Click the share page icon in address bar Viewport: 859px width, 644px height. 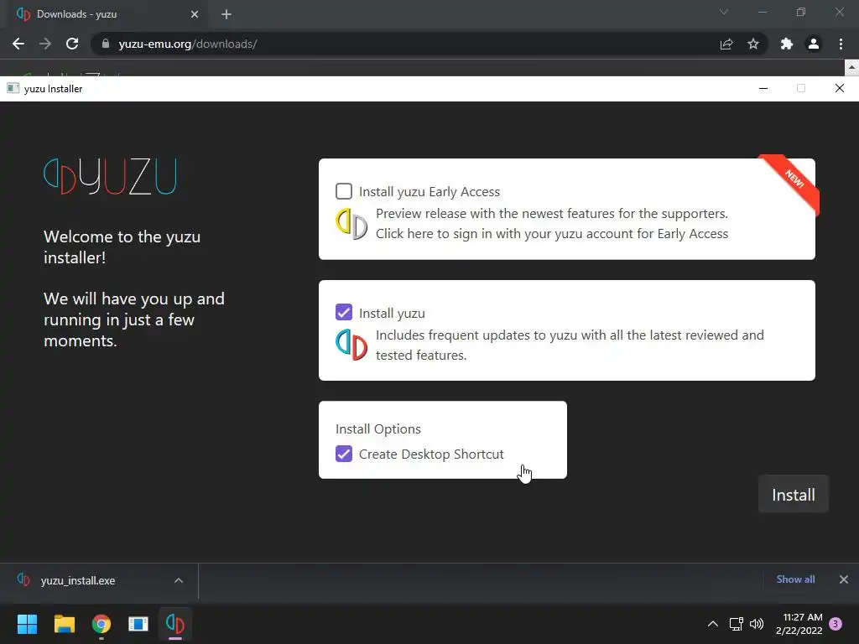click(x=726, y=44)
